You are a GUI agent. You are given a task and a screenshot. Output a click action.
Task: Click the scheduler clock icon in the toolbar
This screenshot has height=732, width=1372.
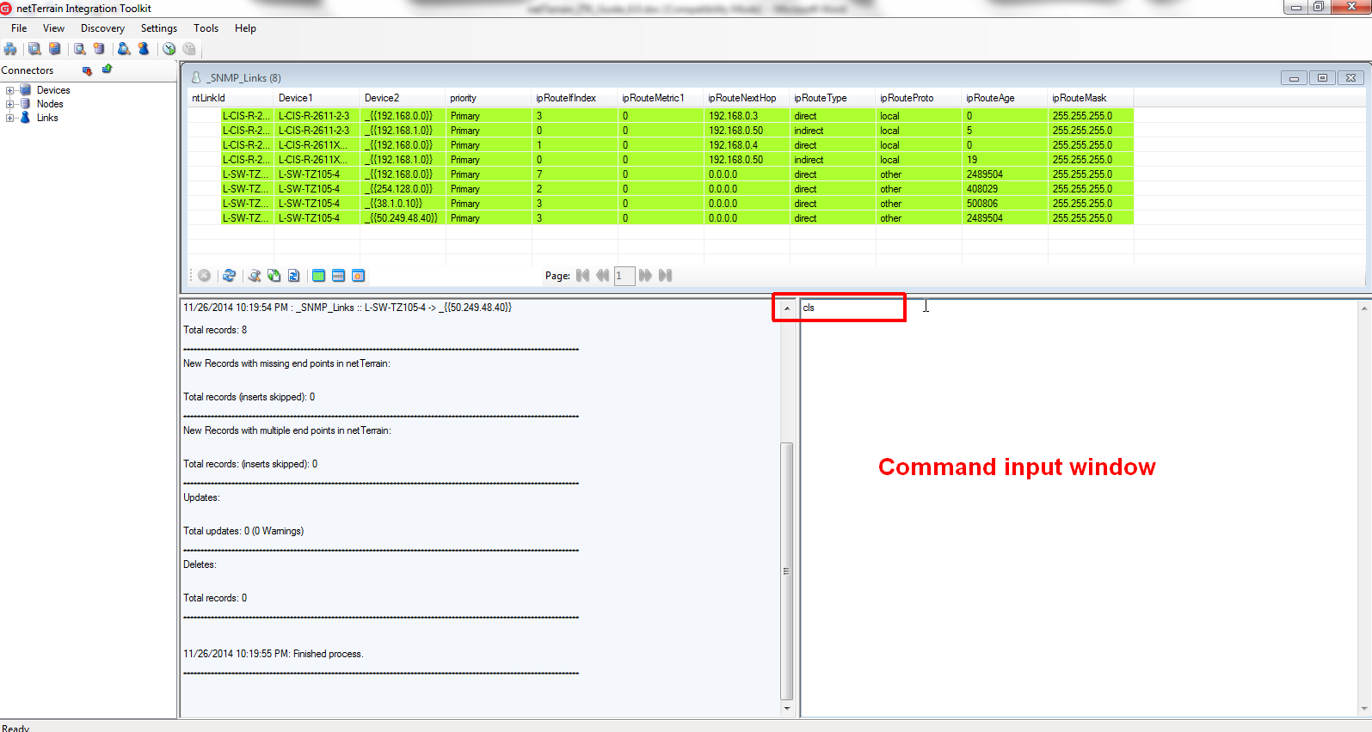pos(169,49)
